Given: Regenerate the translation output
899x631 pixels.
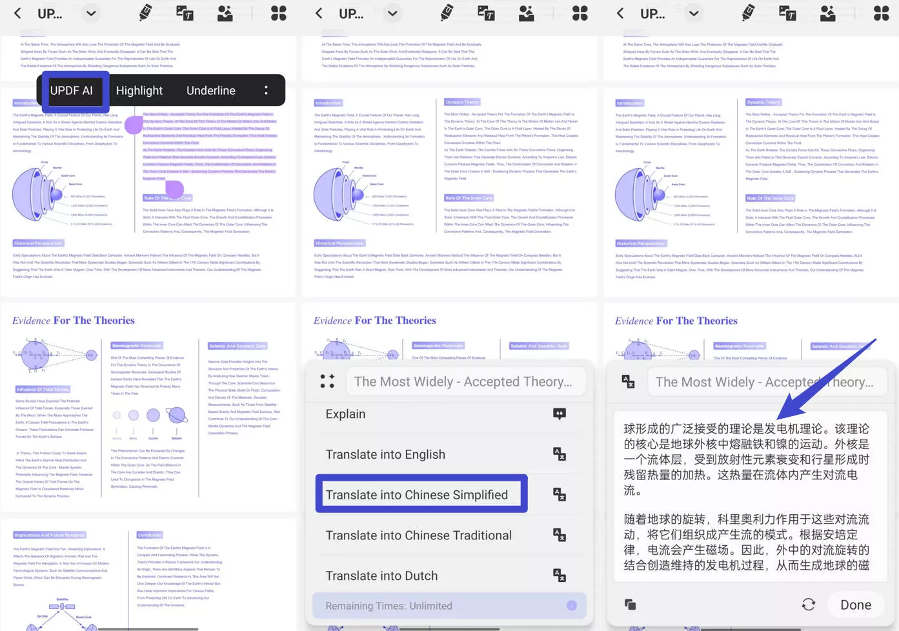Looking at the screenshot, I should pyautogui.click(x=809, y=605).
